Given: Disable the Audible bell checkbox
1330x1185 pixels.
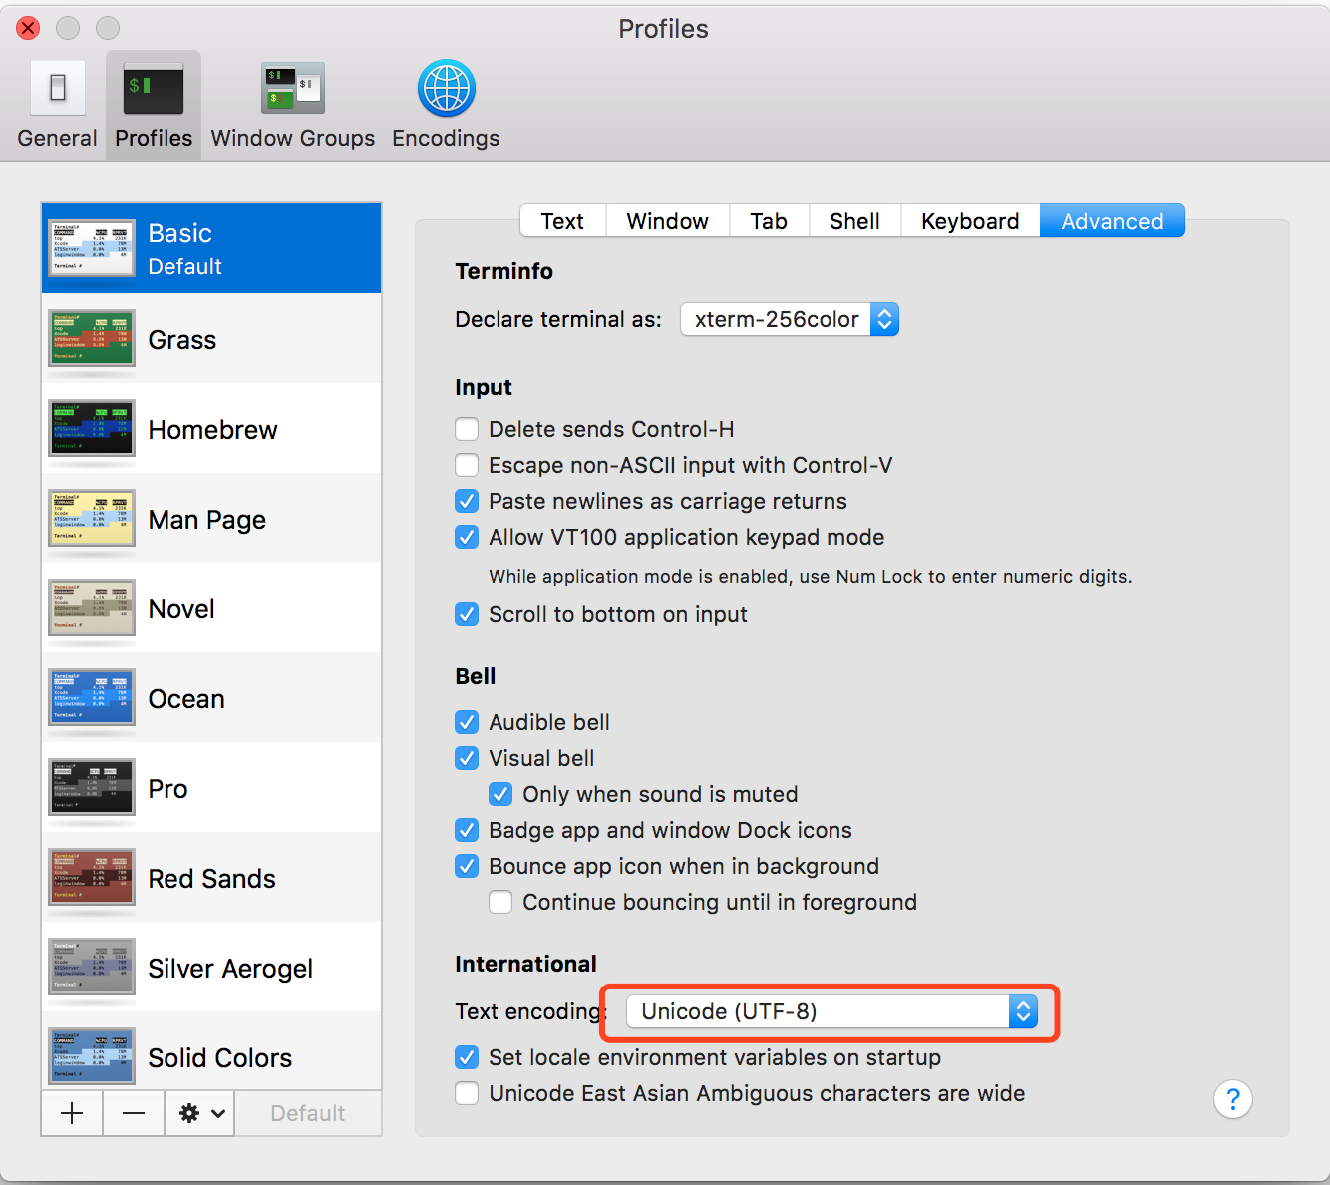Looking at the screenshot, I should [x=467, y=722].
